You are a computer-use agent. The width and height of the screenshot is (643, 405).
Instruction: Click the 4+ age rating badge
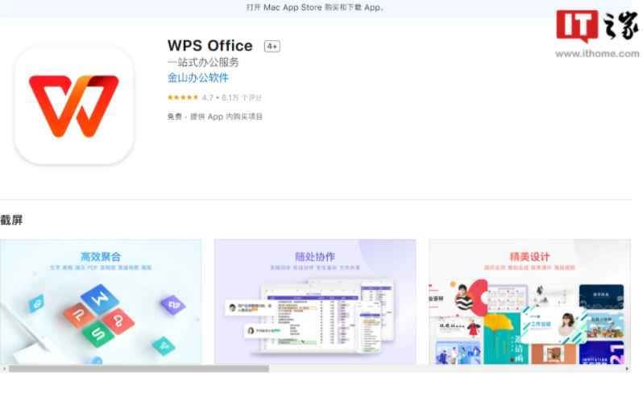point(272,47)
